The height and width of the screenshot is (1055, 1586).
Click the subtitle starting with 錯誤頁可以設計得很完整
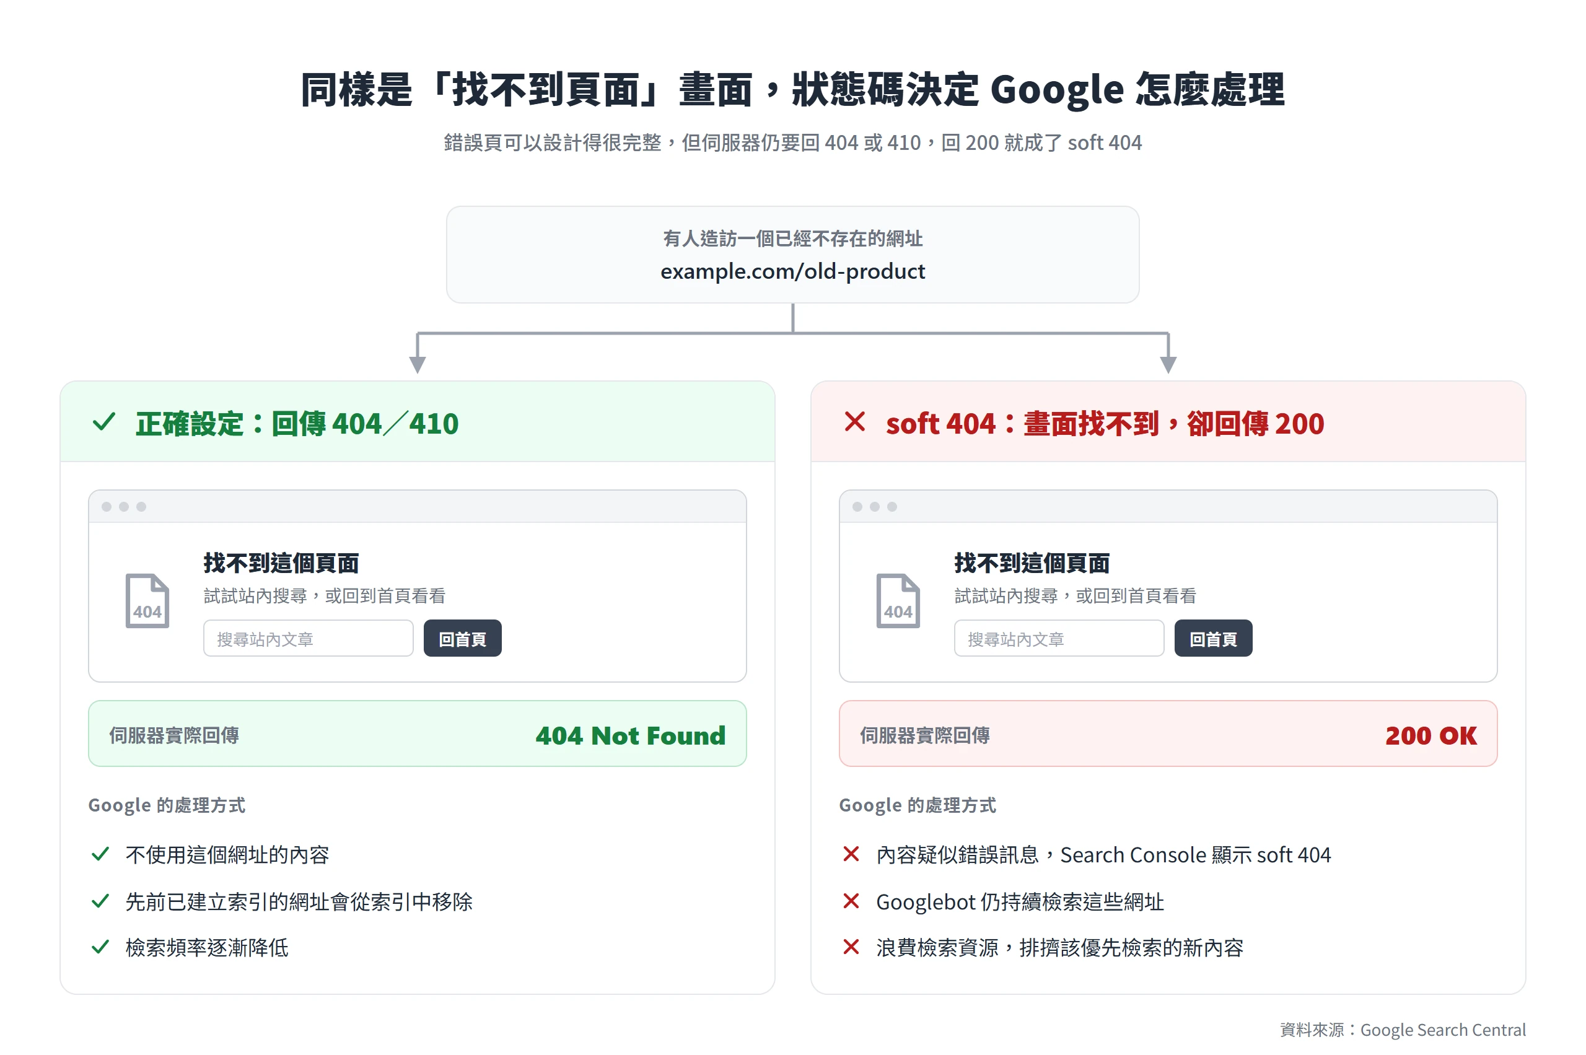click(792, 142)
